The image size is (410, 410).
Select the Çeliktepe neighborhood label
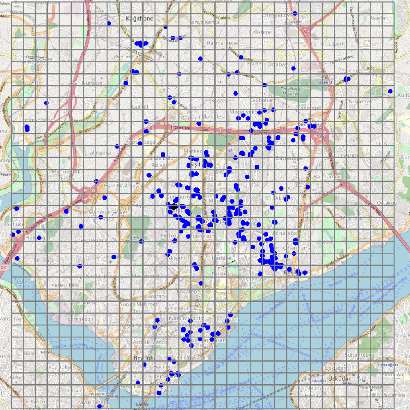click(260, 32)
